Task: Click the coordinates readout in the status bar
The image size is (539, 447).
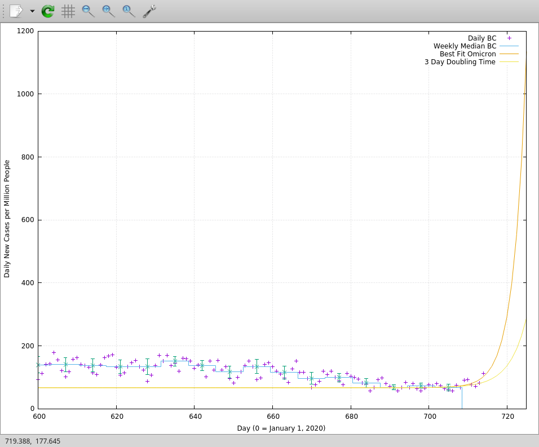Action: pos(33,441)
